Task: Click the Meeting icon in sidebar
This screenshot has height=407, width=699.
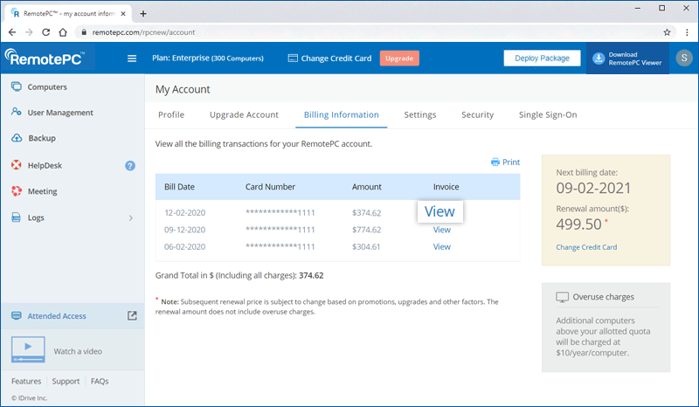Action: coord(17,190)
